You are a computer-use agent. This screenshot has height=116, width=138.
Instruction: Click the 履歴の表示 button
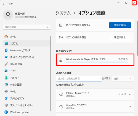point(120,37)
